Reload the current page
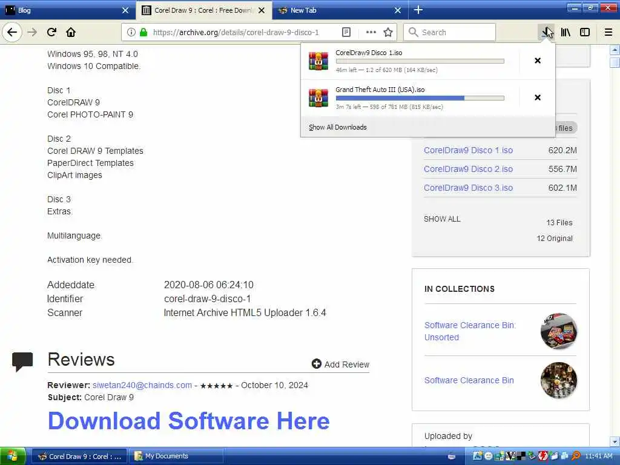The image size is (620, 465). pos(51,32)
